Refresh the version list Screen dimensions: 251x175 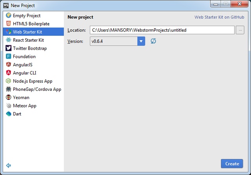[153, 41]
